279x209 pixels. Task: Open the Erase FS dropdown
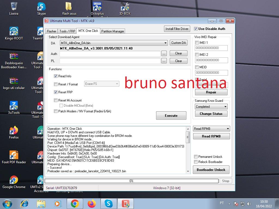point(102,84)
